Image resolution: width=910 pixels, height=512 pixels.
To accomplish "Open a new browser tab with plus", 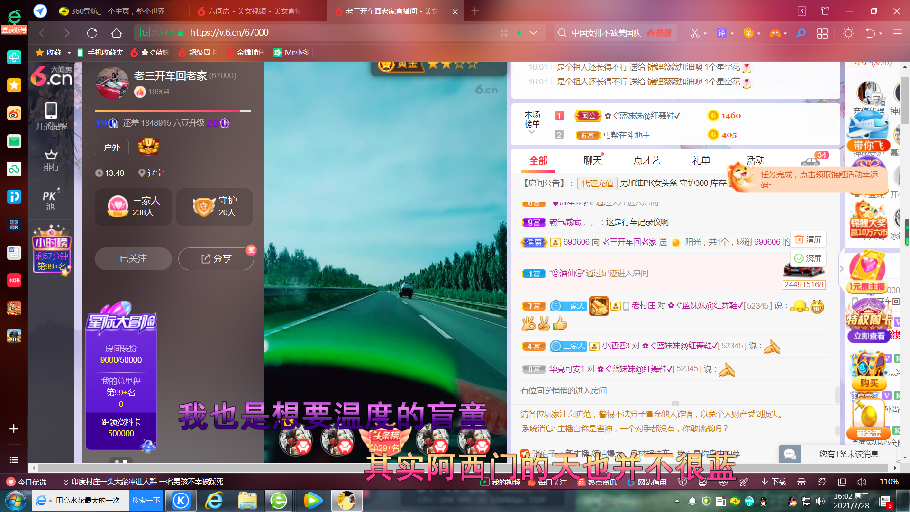I will 475,11.
